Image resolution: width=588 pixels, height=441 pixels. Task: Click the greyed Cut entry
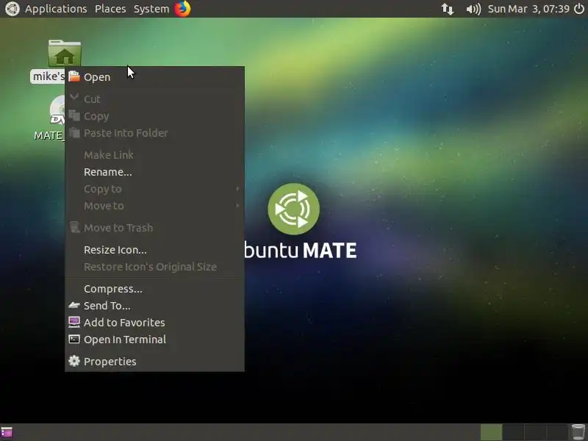pos(154,99)
